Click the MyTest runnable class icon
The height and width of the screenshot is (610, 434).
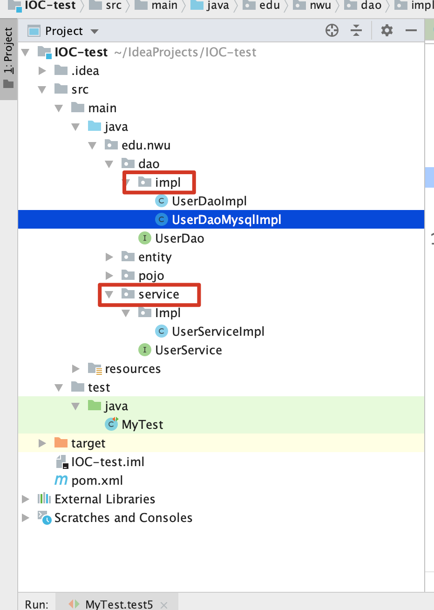click(112, 424)
